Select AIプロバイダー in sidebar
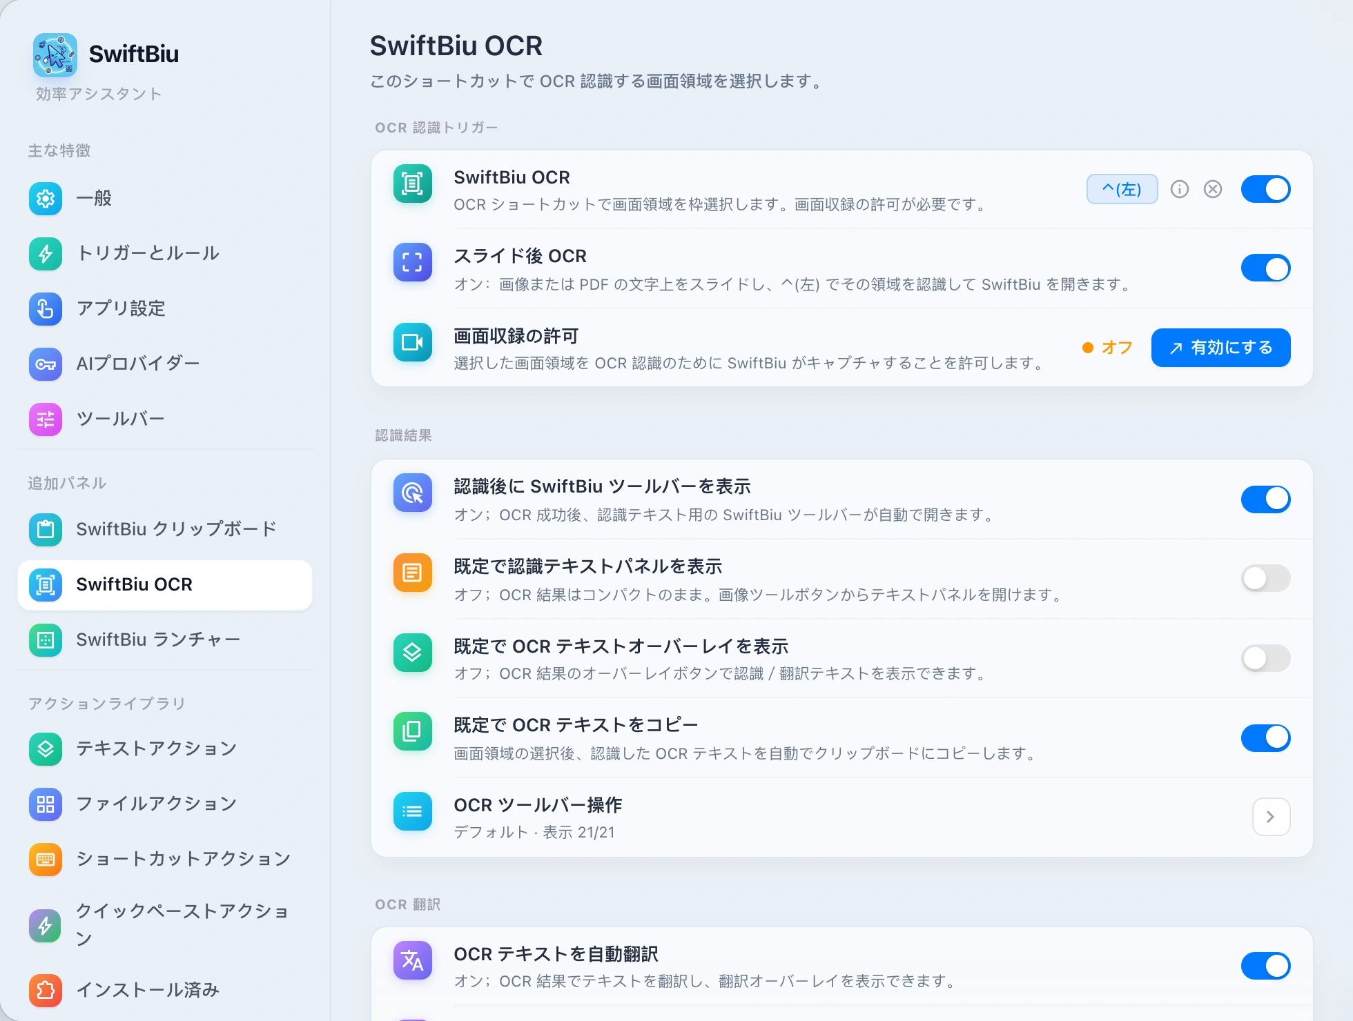Viewport: 1353px width, 1021px height. click(x=164, y=364)
